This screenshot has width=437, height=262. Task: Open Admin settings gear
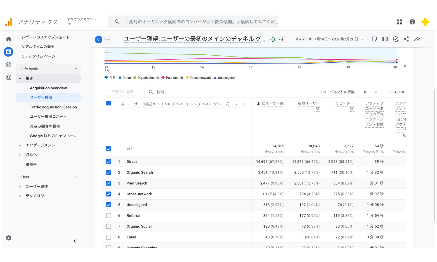9,238
